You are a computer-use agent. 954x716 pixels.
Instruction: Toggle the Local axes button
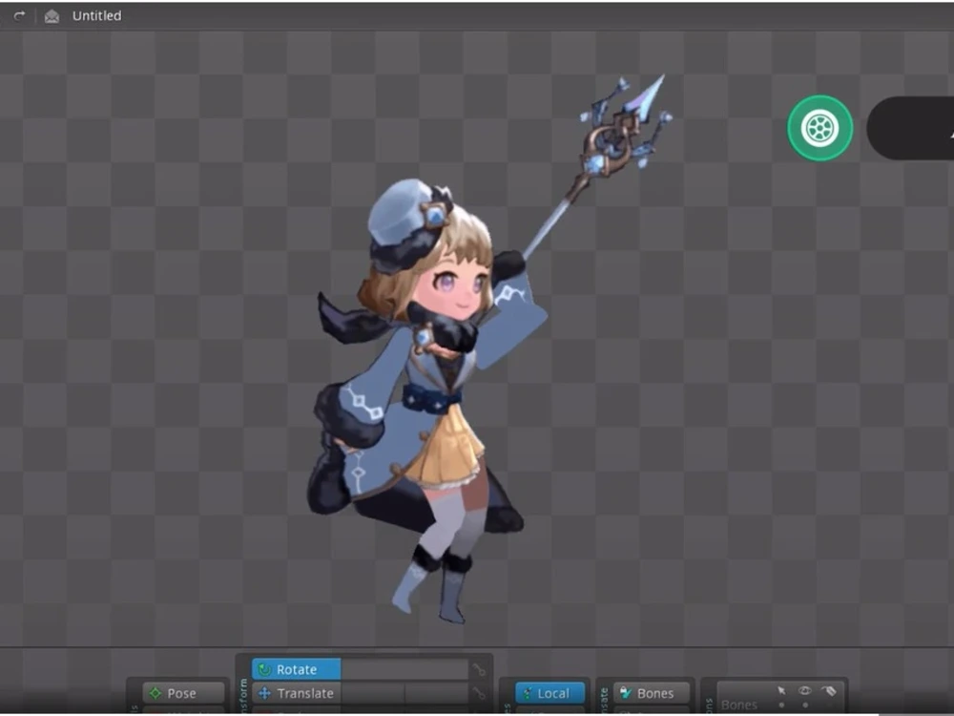pos(550,693)
